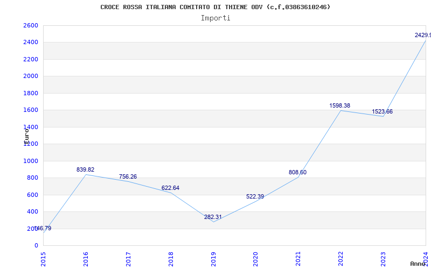The image size is (431, 269).
Task: Click the 2600 y-axis value
Action: point(31,25)
